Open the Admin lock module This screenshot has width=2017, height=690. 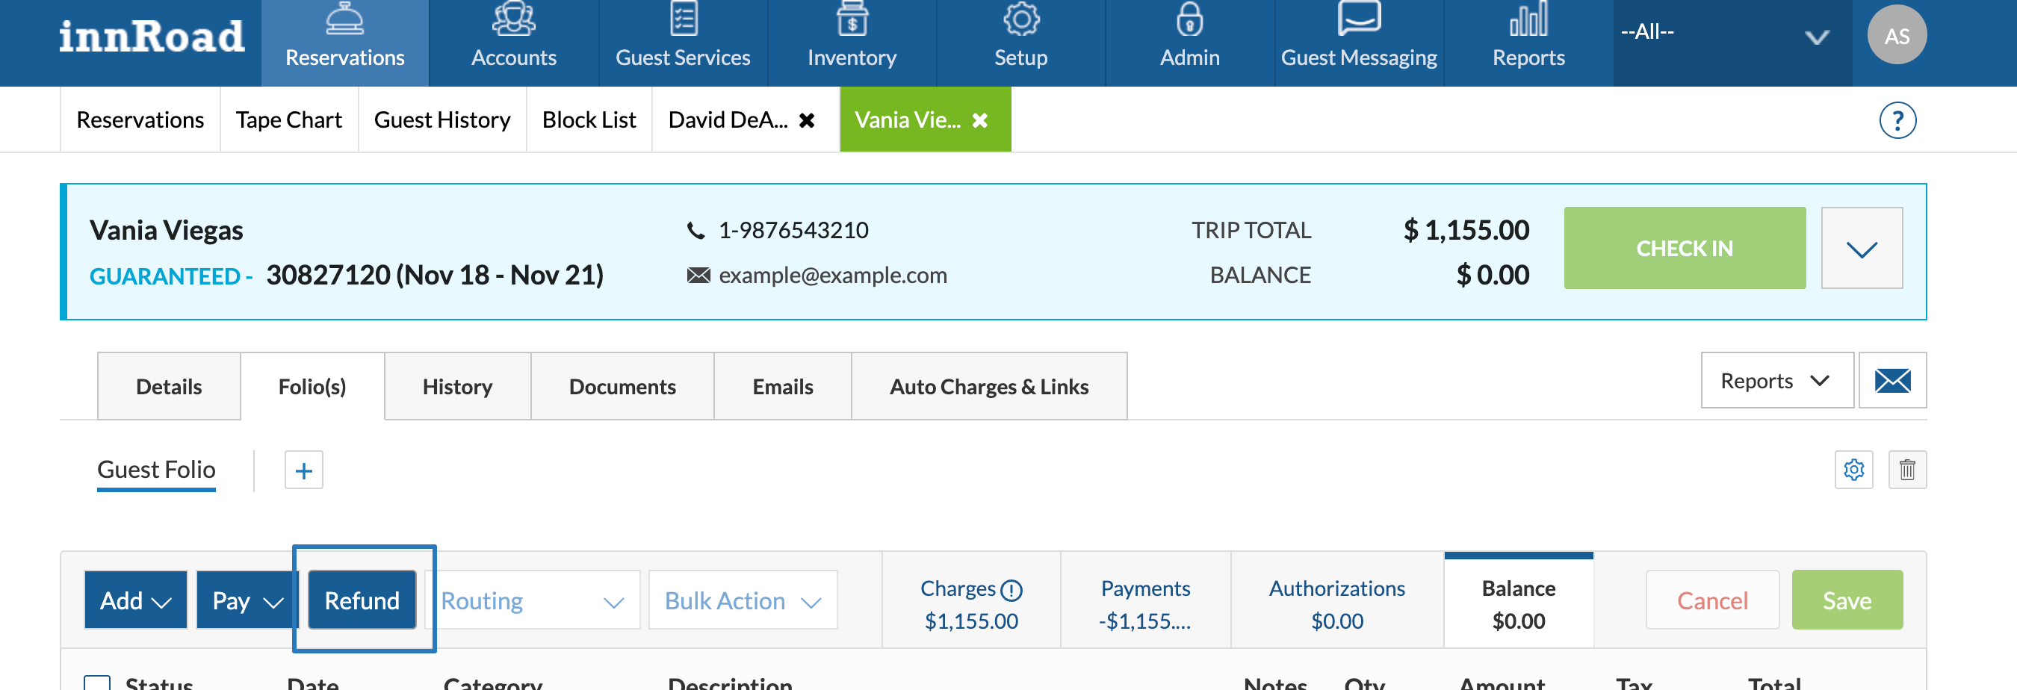(x=1189, y=36)
